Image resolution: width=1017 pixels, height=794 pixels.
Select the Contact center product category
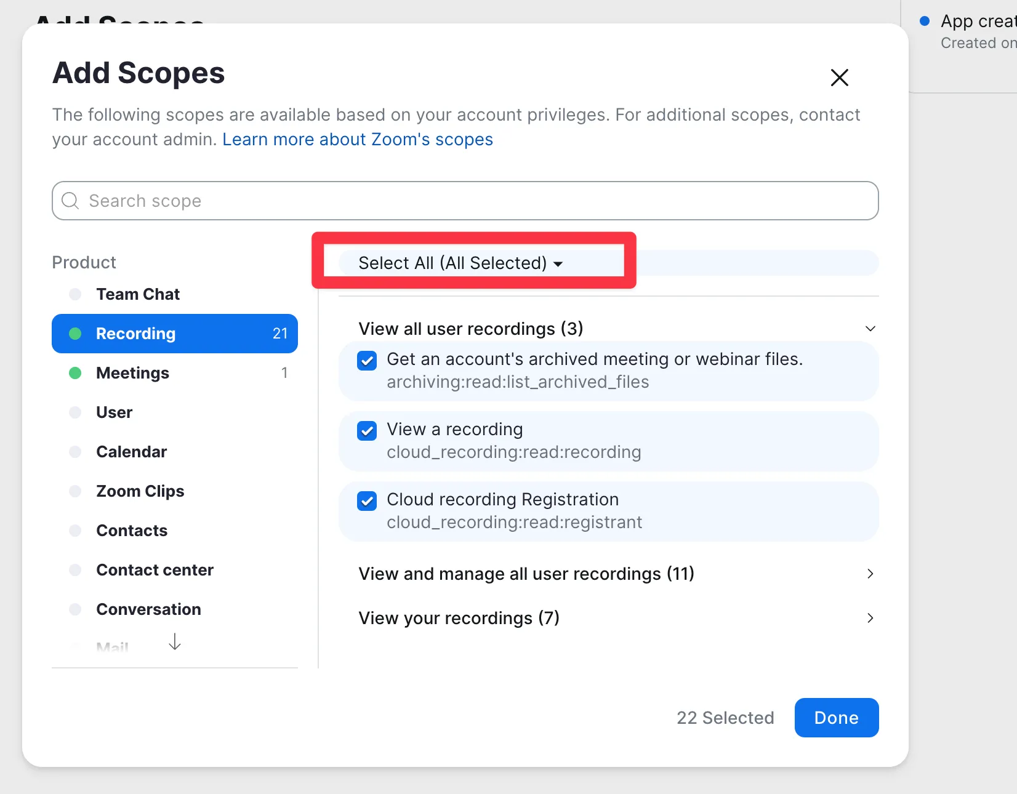[x=175, y=570]
